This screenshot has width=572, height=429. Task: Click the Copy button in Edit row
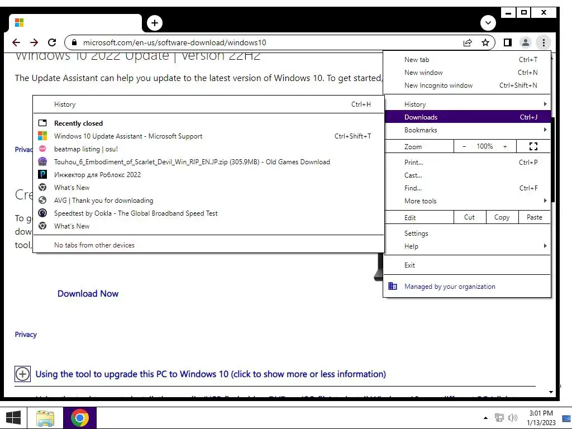tap(502, 217)
